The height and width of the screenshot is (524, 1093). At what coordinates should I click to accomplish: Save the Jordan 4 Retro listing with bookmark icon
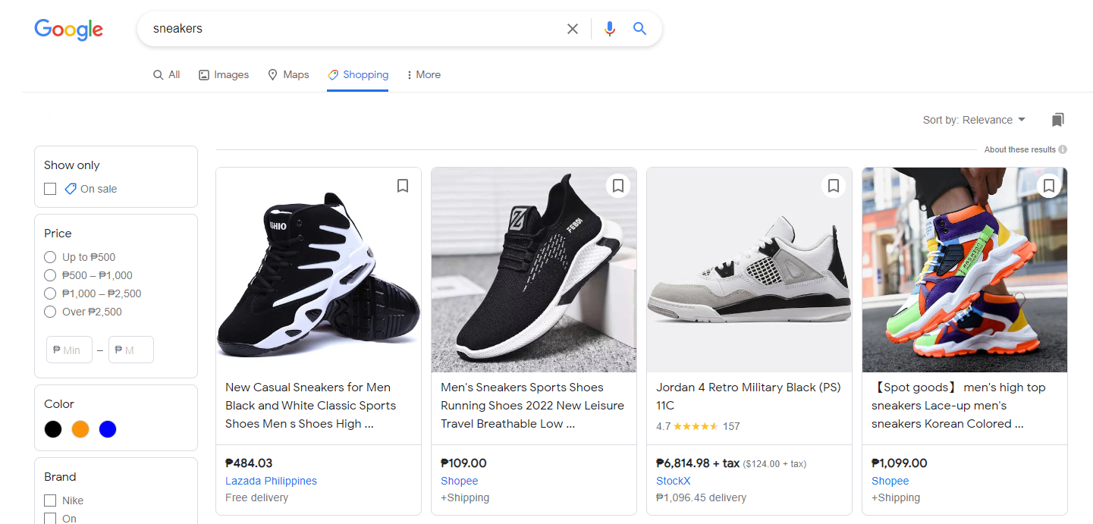point(834,185)
